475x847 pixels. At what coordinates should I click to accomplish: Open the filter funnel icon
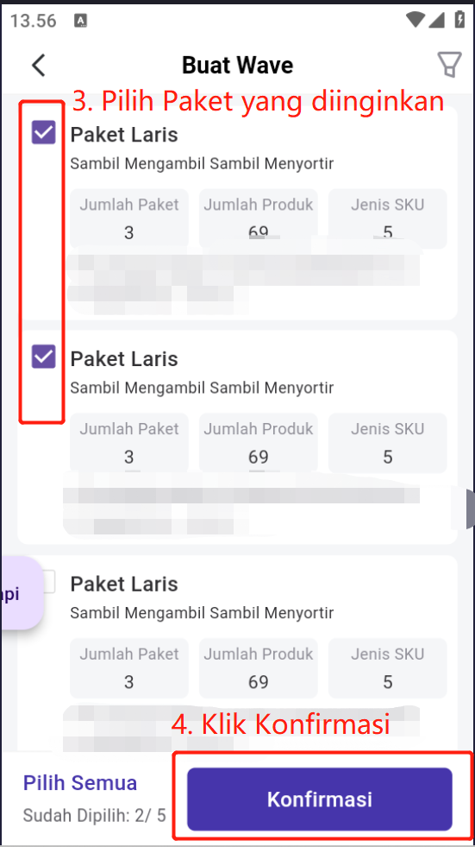(x=449, y=65)
